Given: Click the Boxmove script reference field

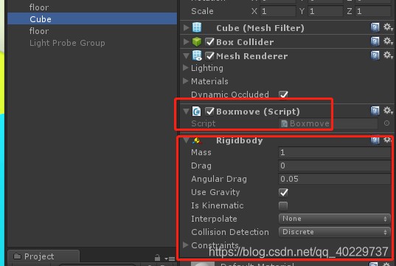Looking at the screenshot, I should click(x=328, y=123).
